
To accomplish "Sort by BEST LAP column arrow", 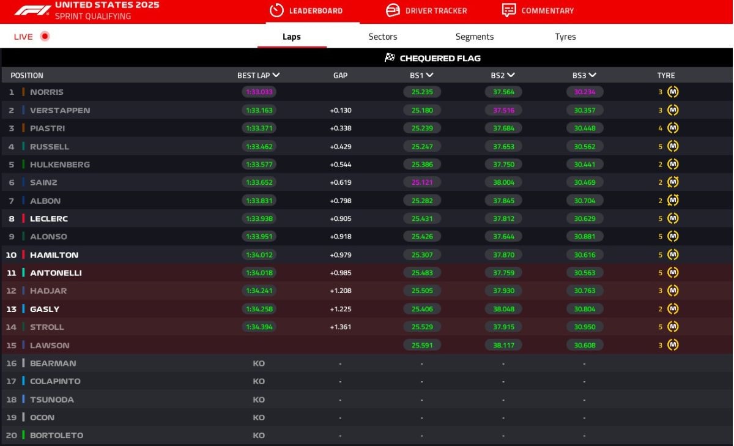I will pyautogui.click(x=276, y=75).
